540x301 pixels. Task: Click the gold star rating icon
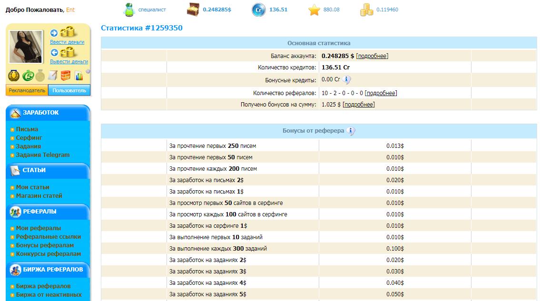tap(314, 10)
